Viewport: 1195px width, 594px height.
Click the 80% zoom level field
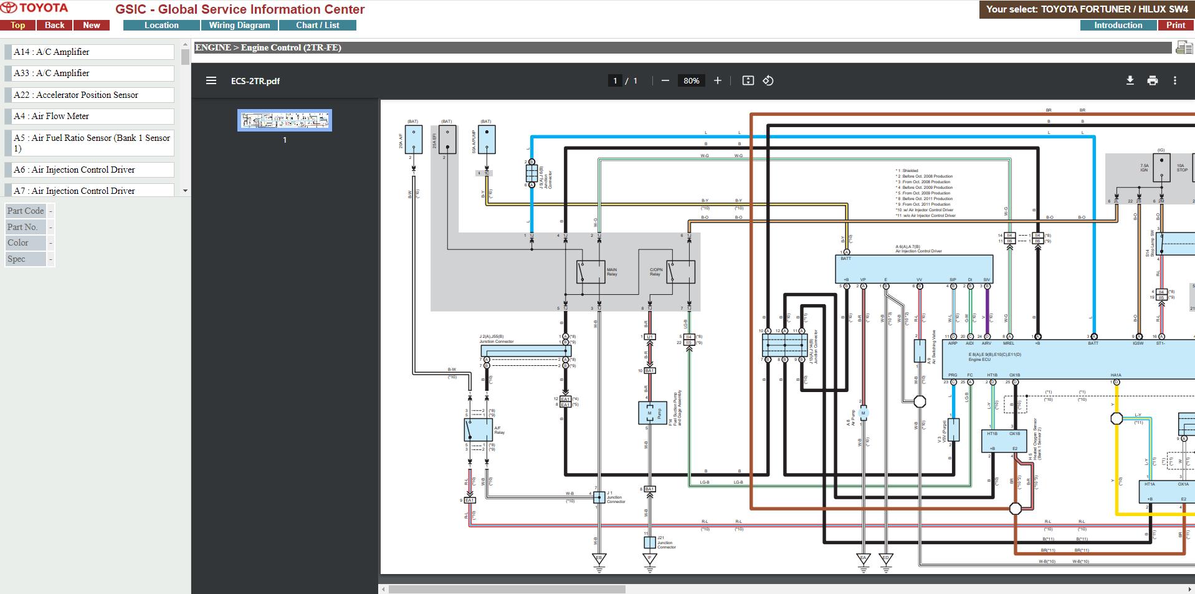click(691, 80)
